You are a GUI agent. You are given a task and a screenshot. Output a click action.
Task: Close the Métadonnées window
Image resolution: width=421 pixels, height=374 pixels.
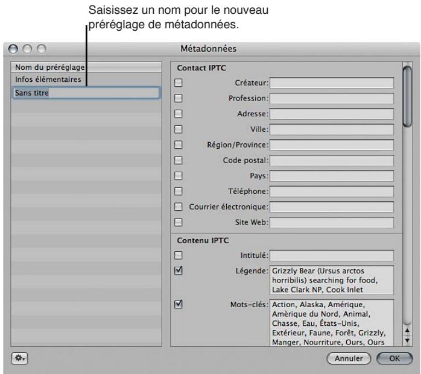click(13, 49)
